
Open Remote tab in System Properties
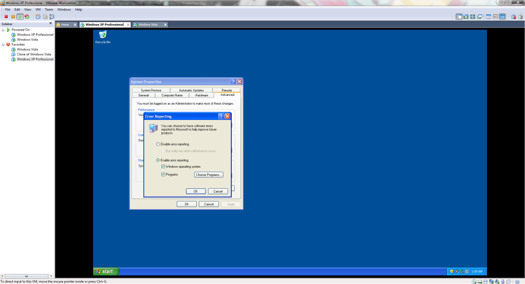point(227,90)
